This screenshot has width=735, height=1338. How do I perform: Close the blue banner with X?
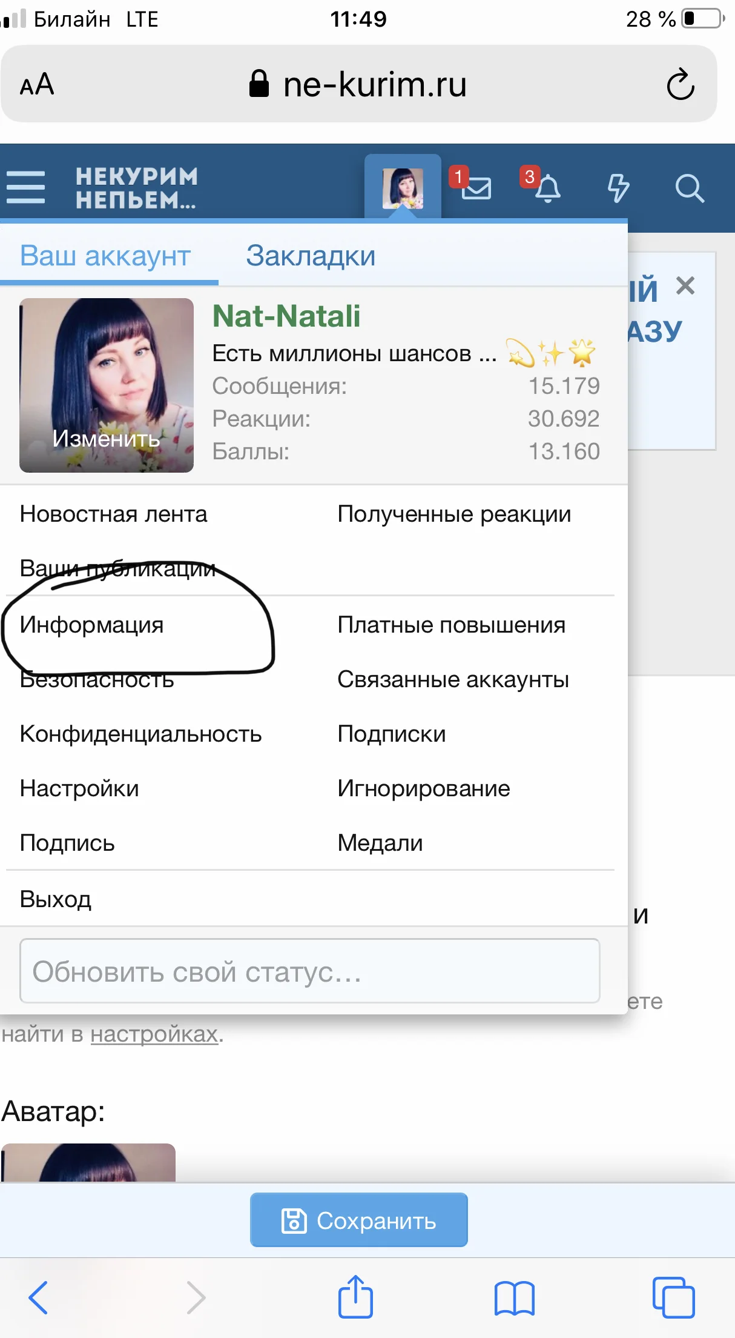pos(685,285)
